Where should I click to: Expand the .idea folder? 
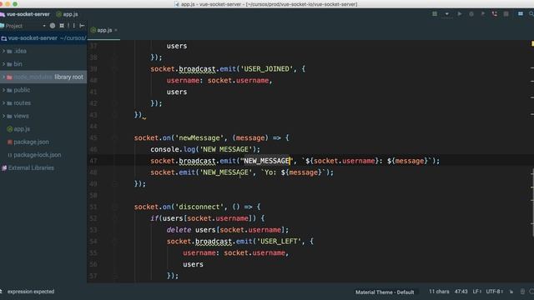(3, 51)
